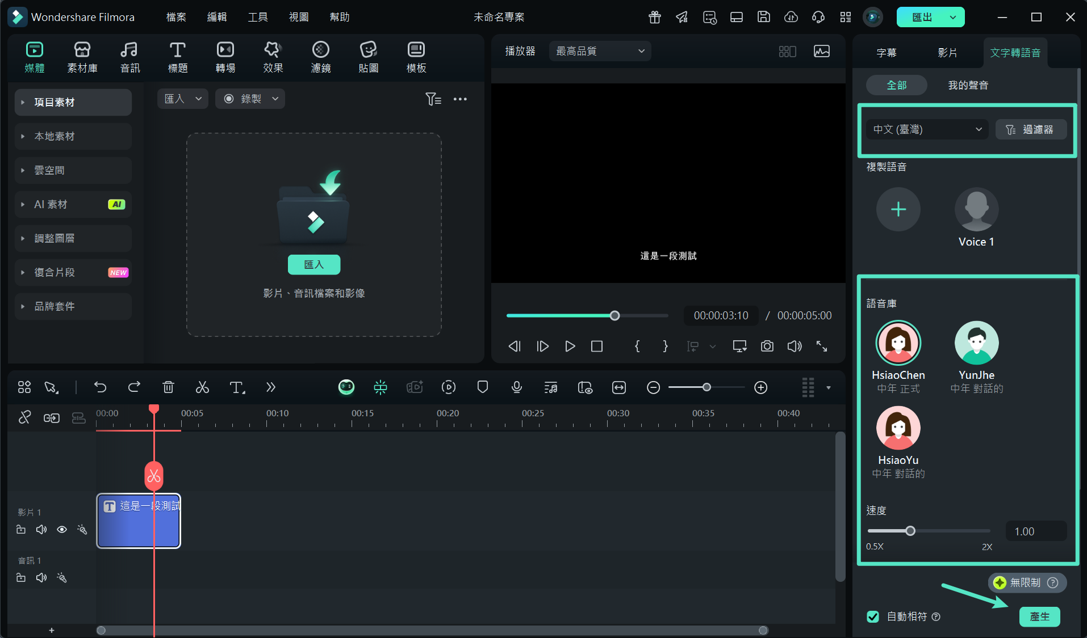Viewport: 1087px width, 638px height.
Task: Open the 最高品質 quality dropdown
Action: click(600, 51)
